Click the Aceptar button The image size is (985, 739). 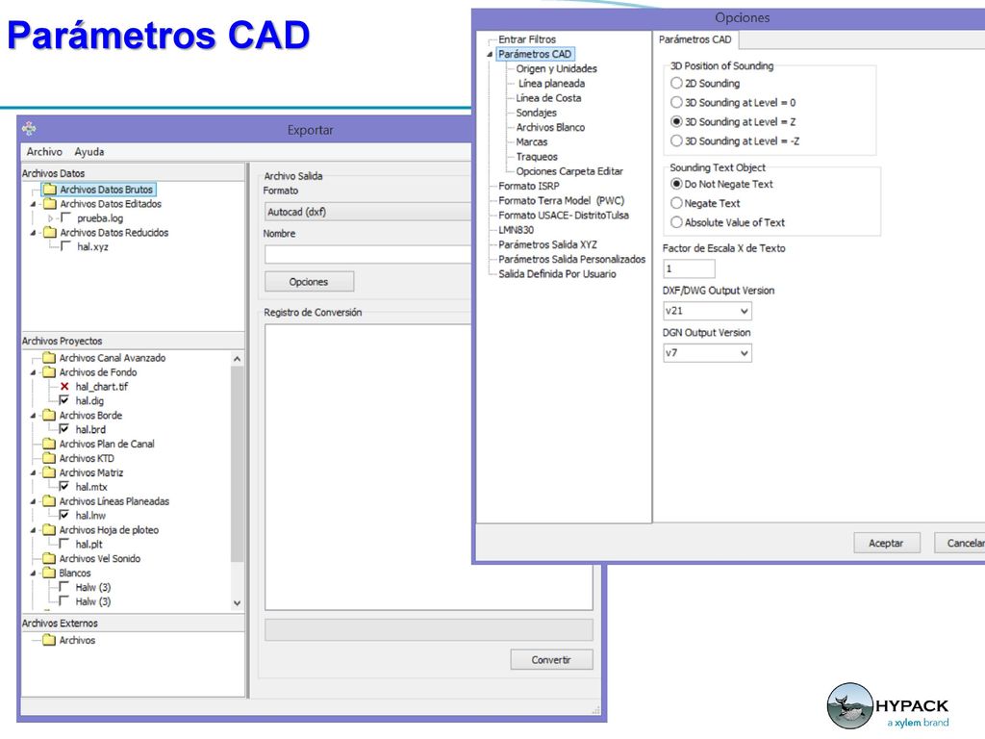click(x=886, y=543)
